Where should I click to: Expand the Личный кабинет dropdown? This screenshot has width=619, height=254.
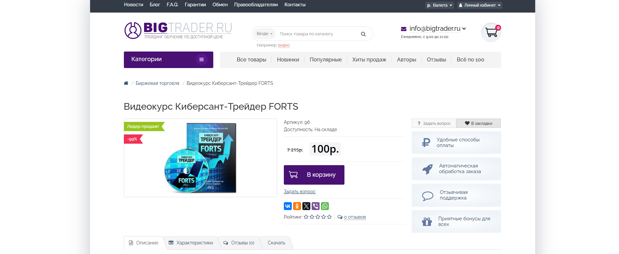[480, 5]
